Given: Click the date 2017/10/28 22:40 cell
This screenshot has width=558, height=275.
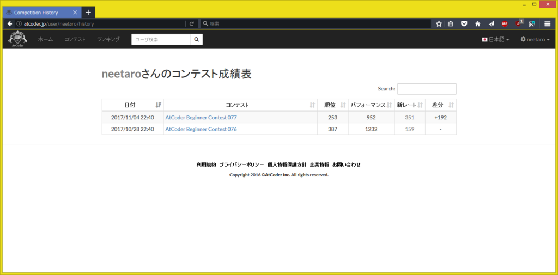Looking at the screenshot, I should tap(132, 129).
